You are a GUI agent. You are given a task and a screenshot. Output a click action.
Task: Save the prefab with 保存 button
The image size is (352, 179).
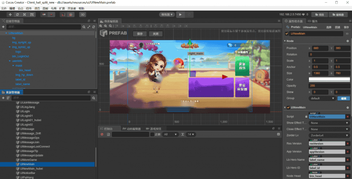[x=140, y=34]
